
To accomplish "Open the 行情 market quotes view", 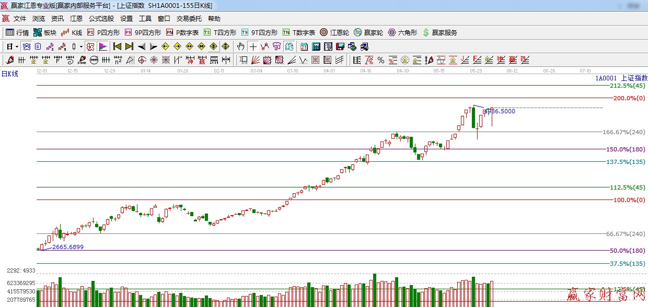I will click(17, 32).
